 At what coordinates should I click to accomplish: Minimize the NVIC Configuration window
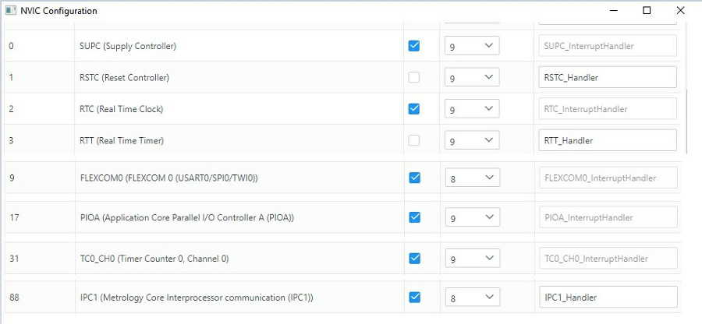612,11
